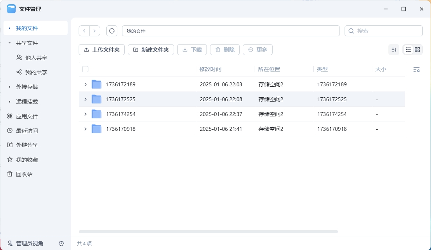Click the 下载 button
This screenshot has height=250, width=431.
[192, 50]
